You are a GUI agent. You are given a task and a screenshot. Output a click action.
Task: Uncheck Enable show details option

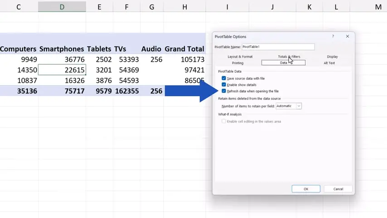point(224,85)
